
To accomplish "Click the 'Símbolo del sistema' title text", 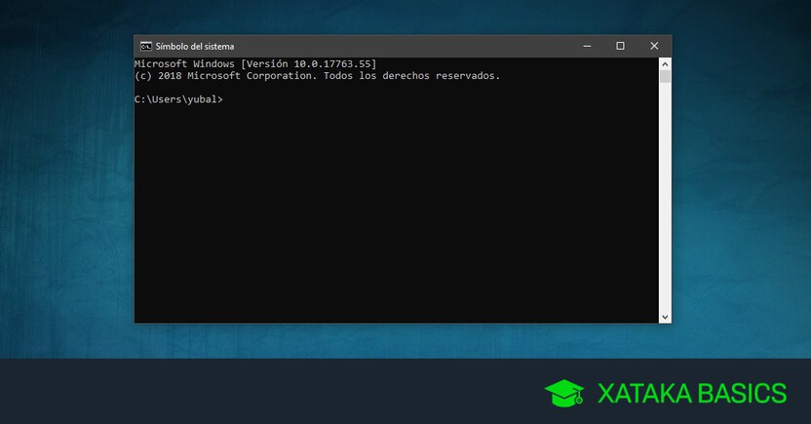I will click(195, 46).
